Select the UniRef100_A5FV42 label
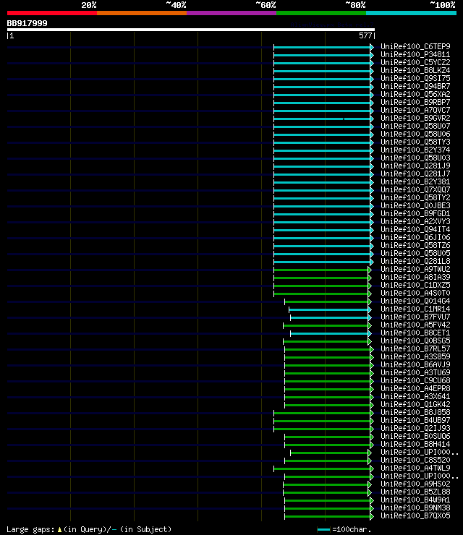Screen dimensions: 463x535 [415, 325]
